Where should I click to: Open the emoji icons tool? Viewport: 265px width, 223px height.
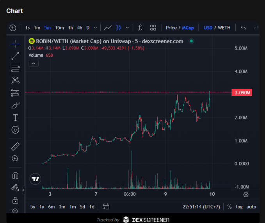[15, 130]
